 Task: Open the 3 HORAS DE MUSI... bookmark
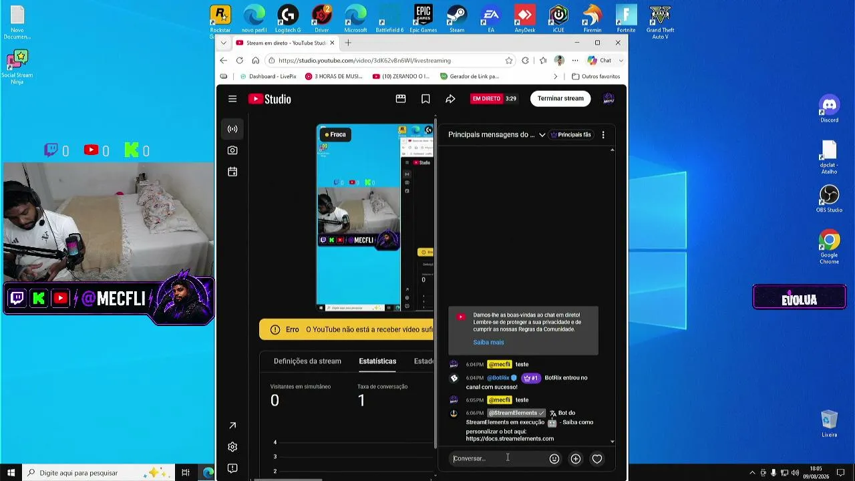click(x=334, y=76)
